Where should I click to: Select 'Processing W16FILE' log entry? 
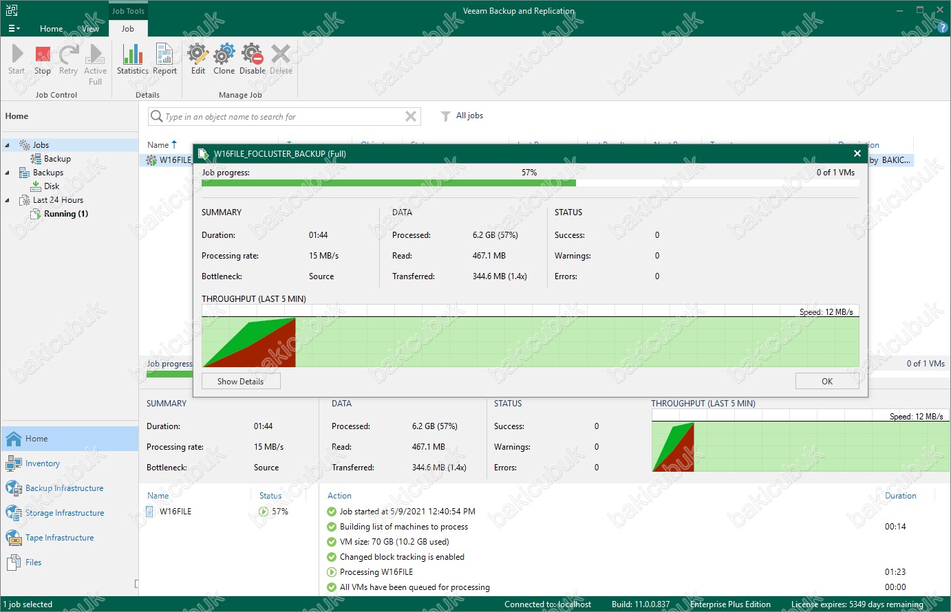(x=376, y=572)
